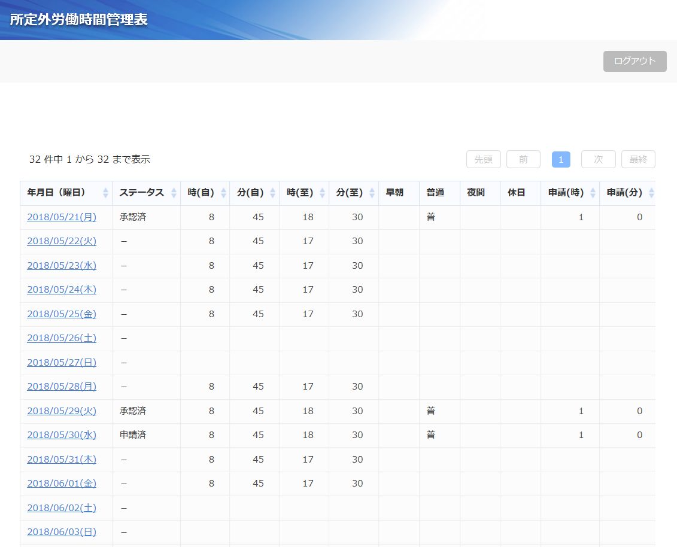
Task: Open the 2018/05/29(火) entry link
Action: [62, 411]
